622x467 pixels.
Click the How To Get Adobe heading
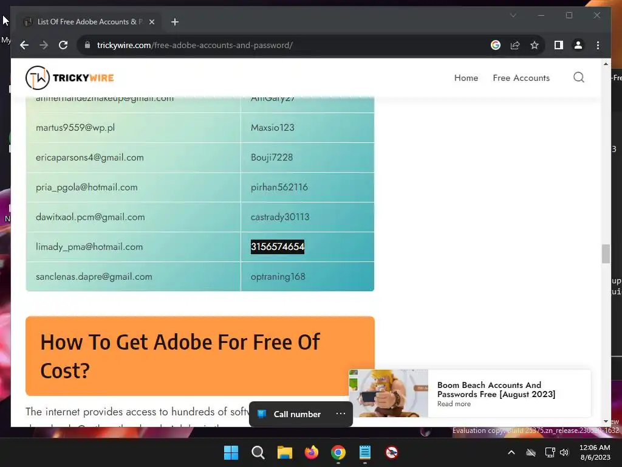pyautogui.click(x=180, y=356)
